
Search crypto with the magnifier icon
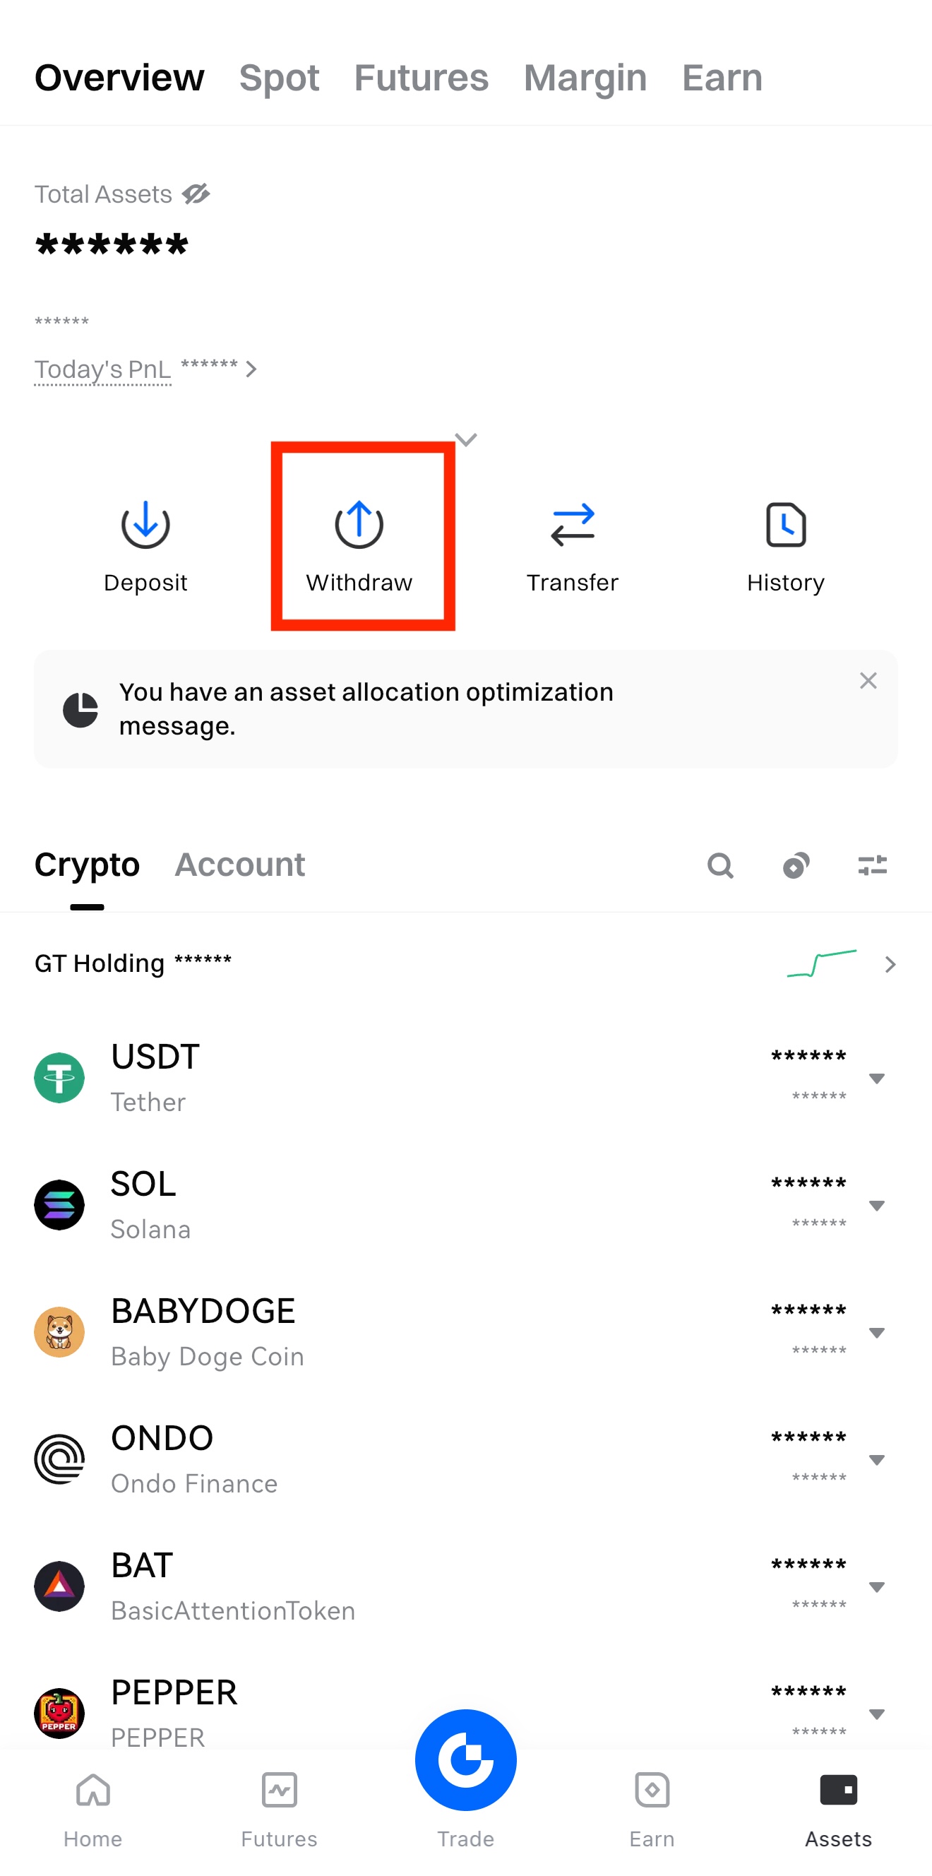(720, 865)
